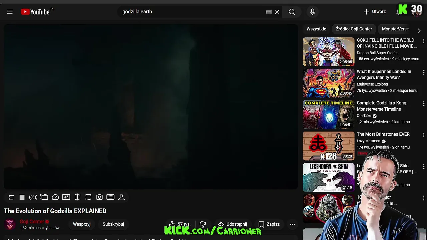This screenshot has width=427, height=240.
Task: Click the video filters sparkle icon
Action: tap(66, 197)
